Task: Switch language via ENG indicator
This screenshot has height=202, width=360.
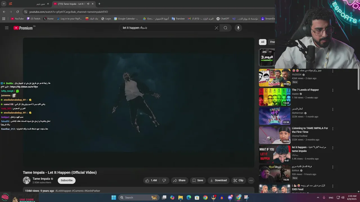Action: pyautogui.click(x=331, y=198)
